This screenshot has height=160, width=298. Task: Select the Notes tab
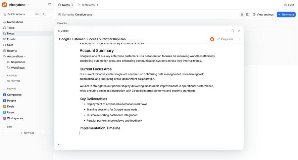[66, 5]
